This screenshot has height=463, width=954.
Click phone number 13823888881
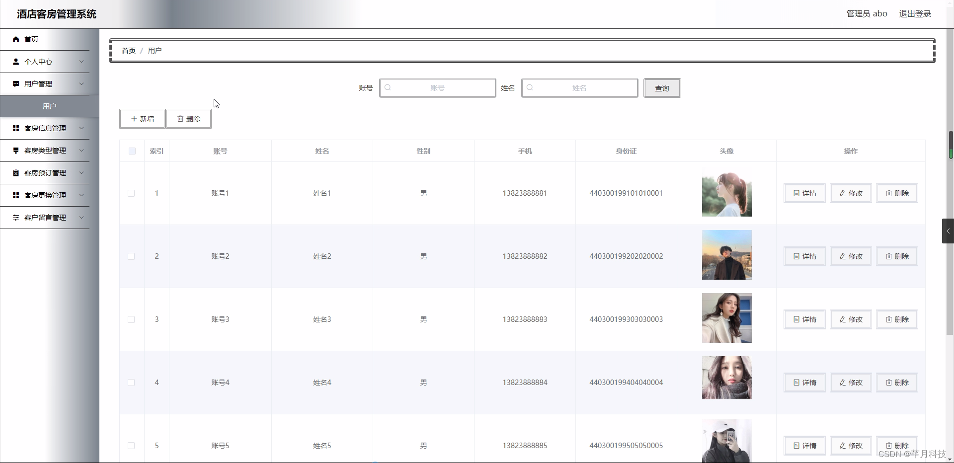[525, 193]
